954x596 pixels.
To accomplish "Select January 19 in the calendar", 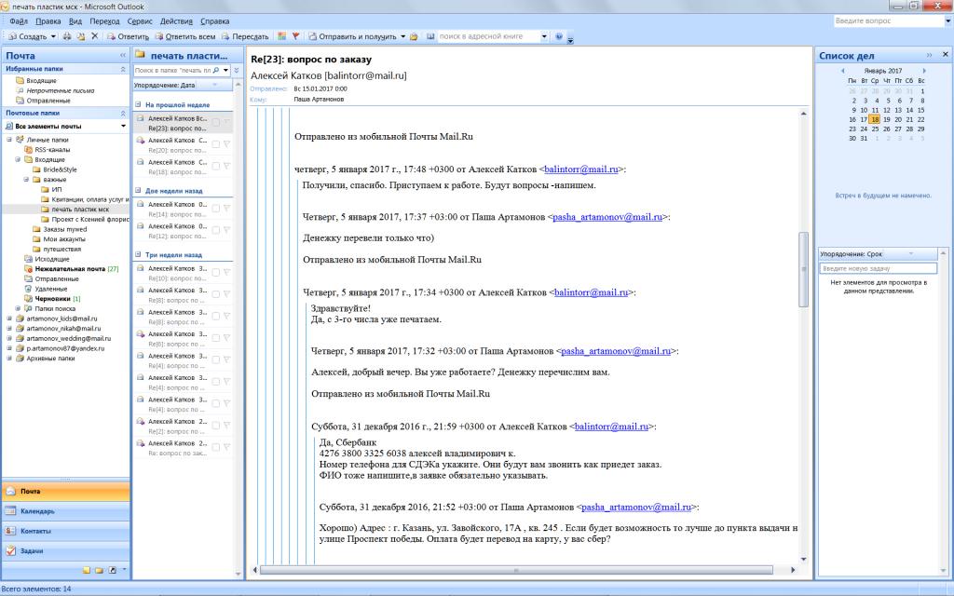I will coord(887,120).
